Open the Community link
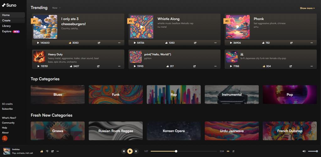 8,123
